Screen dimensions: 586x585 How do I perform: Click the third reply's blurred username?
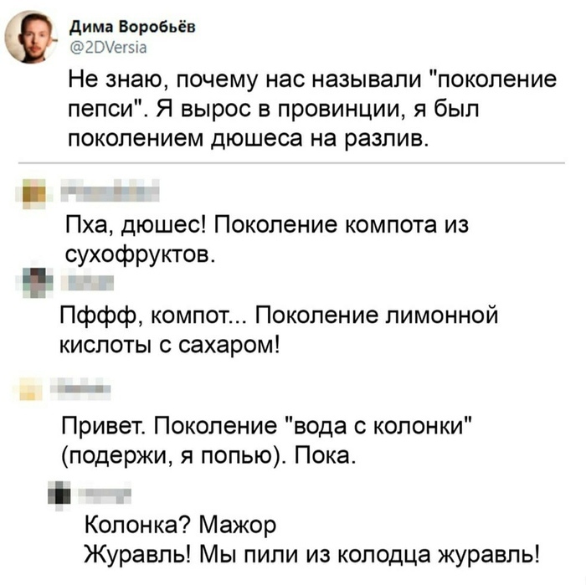80,388
